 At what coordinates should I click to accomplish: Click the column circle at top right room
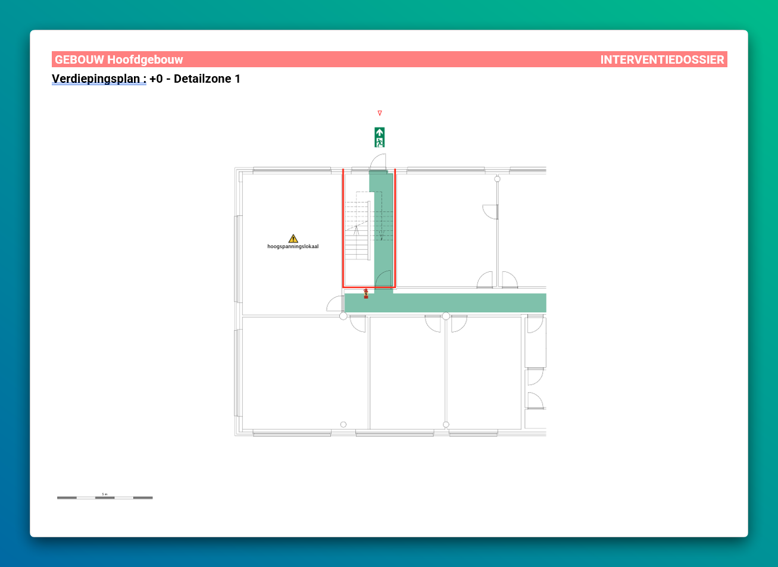click(x=497, y=178)
